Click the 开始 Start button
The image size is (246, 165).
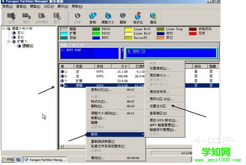coord(8,159)
